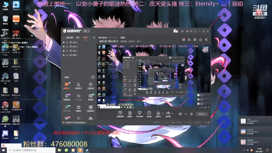Lock the 文本 2 layer
The image size is (272, 153).
point(67,47)
